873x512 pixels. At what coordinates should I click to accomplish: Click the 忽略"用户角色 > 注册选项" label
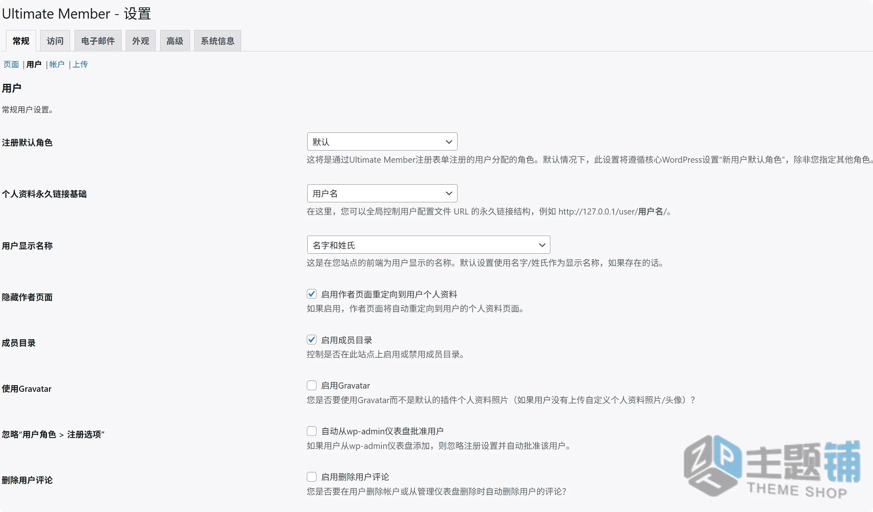53,434
